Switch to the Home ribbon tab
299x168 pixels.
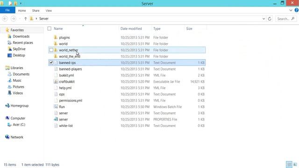pyautogui.click(x=22, y=10)
